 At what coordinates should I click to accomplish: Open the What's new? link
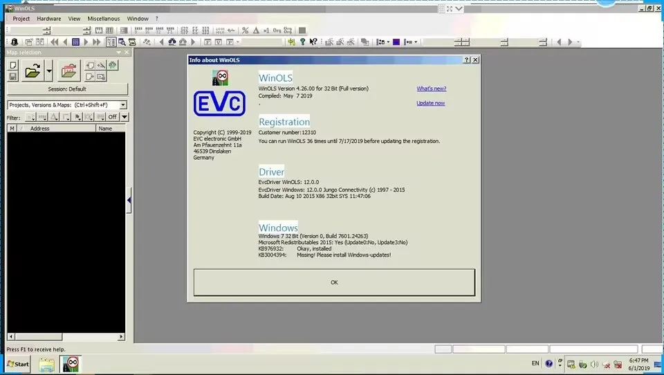431,89
